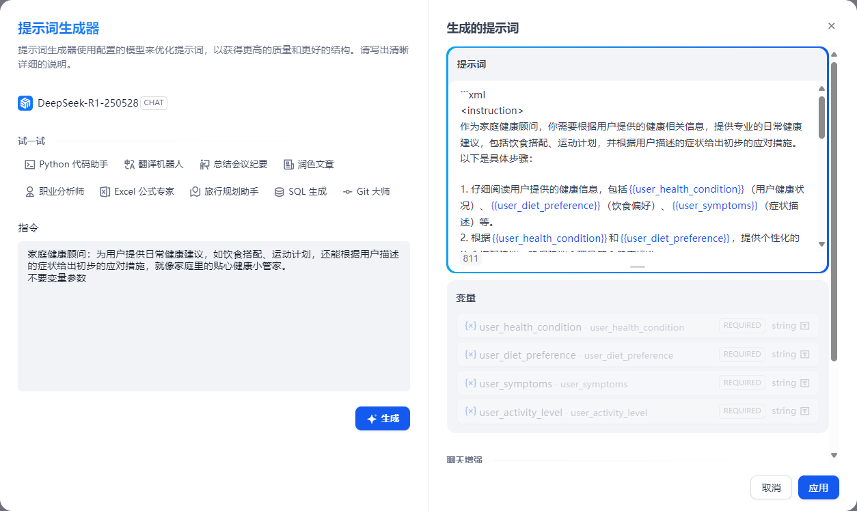Image resolution: width=857 pixels, height=511 pixels.
Task: Click the terminal icon beside Python 代码助手
Action: pyautogui.click(x=30, y=165)
